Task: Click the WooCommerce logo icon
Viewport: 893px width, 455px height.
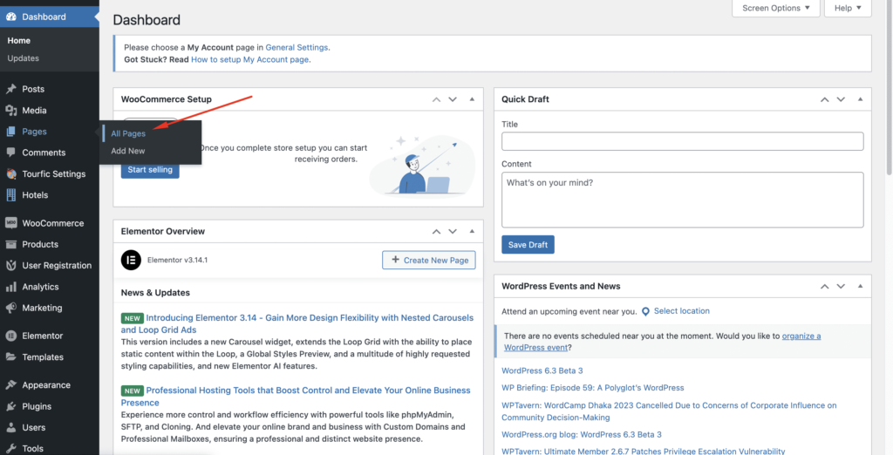Action: point(10,223)
